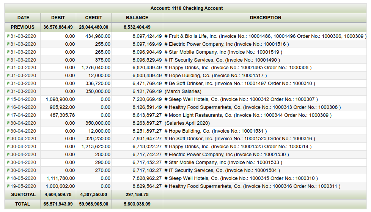Open entry icon next to 16-04-2020 date

coord(8,107)
